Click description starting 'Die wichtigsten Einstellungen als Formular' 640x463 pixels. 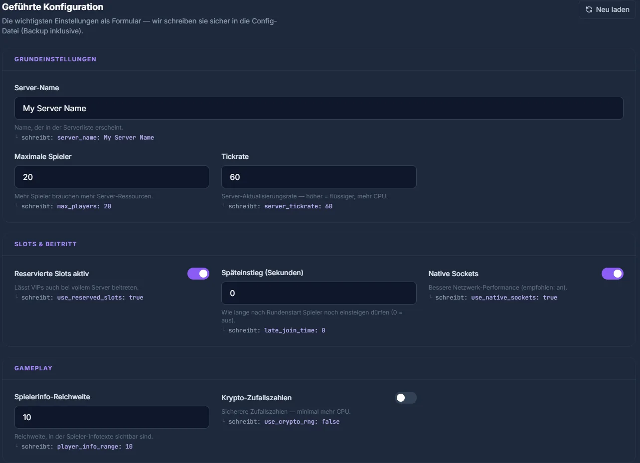[x=140, y=26]
